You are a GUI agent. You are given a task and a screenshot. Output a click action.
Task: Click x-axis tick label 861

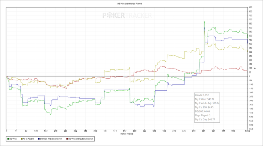[204, 131]
